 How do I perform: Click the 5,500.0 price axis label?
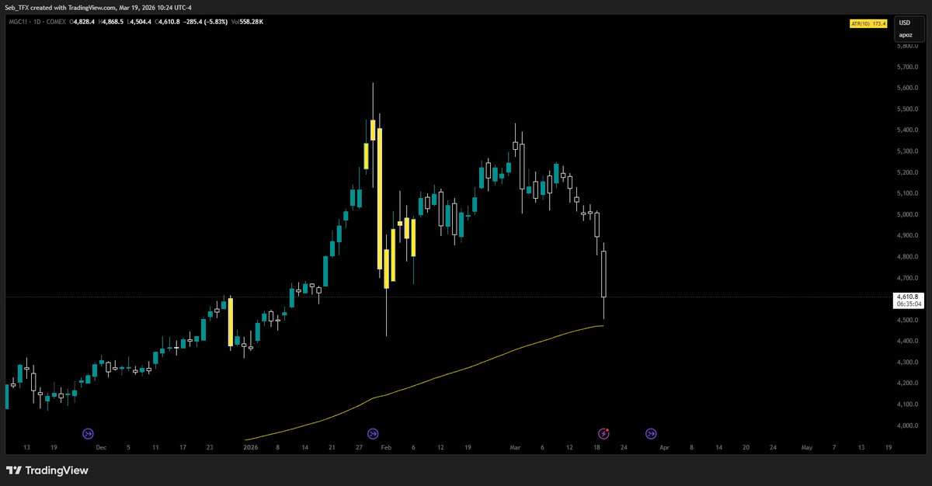pos(909,109)
